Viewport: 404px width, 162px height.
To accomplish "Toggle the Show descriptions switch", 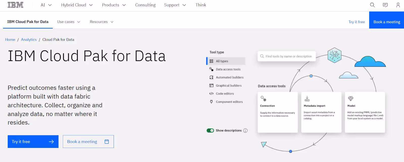I will coord(210,131).
